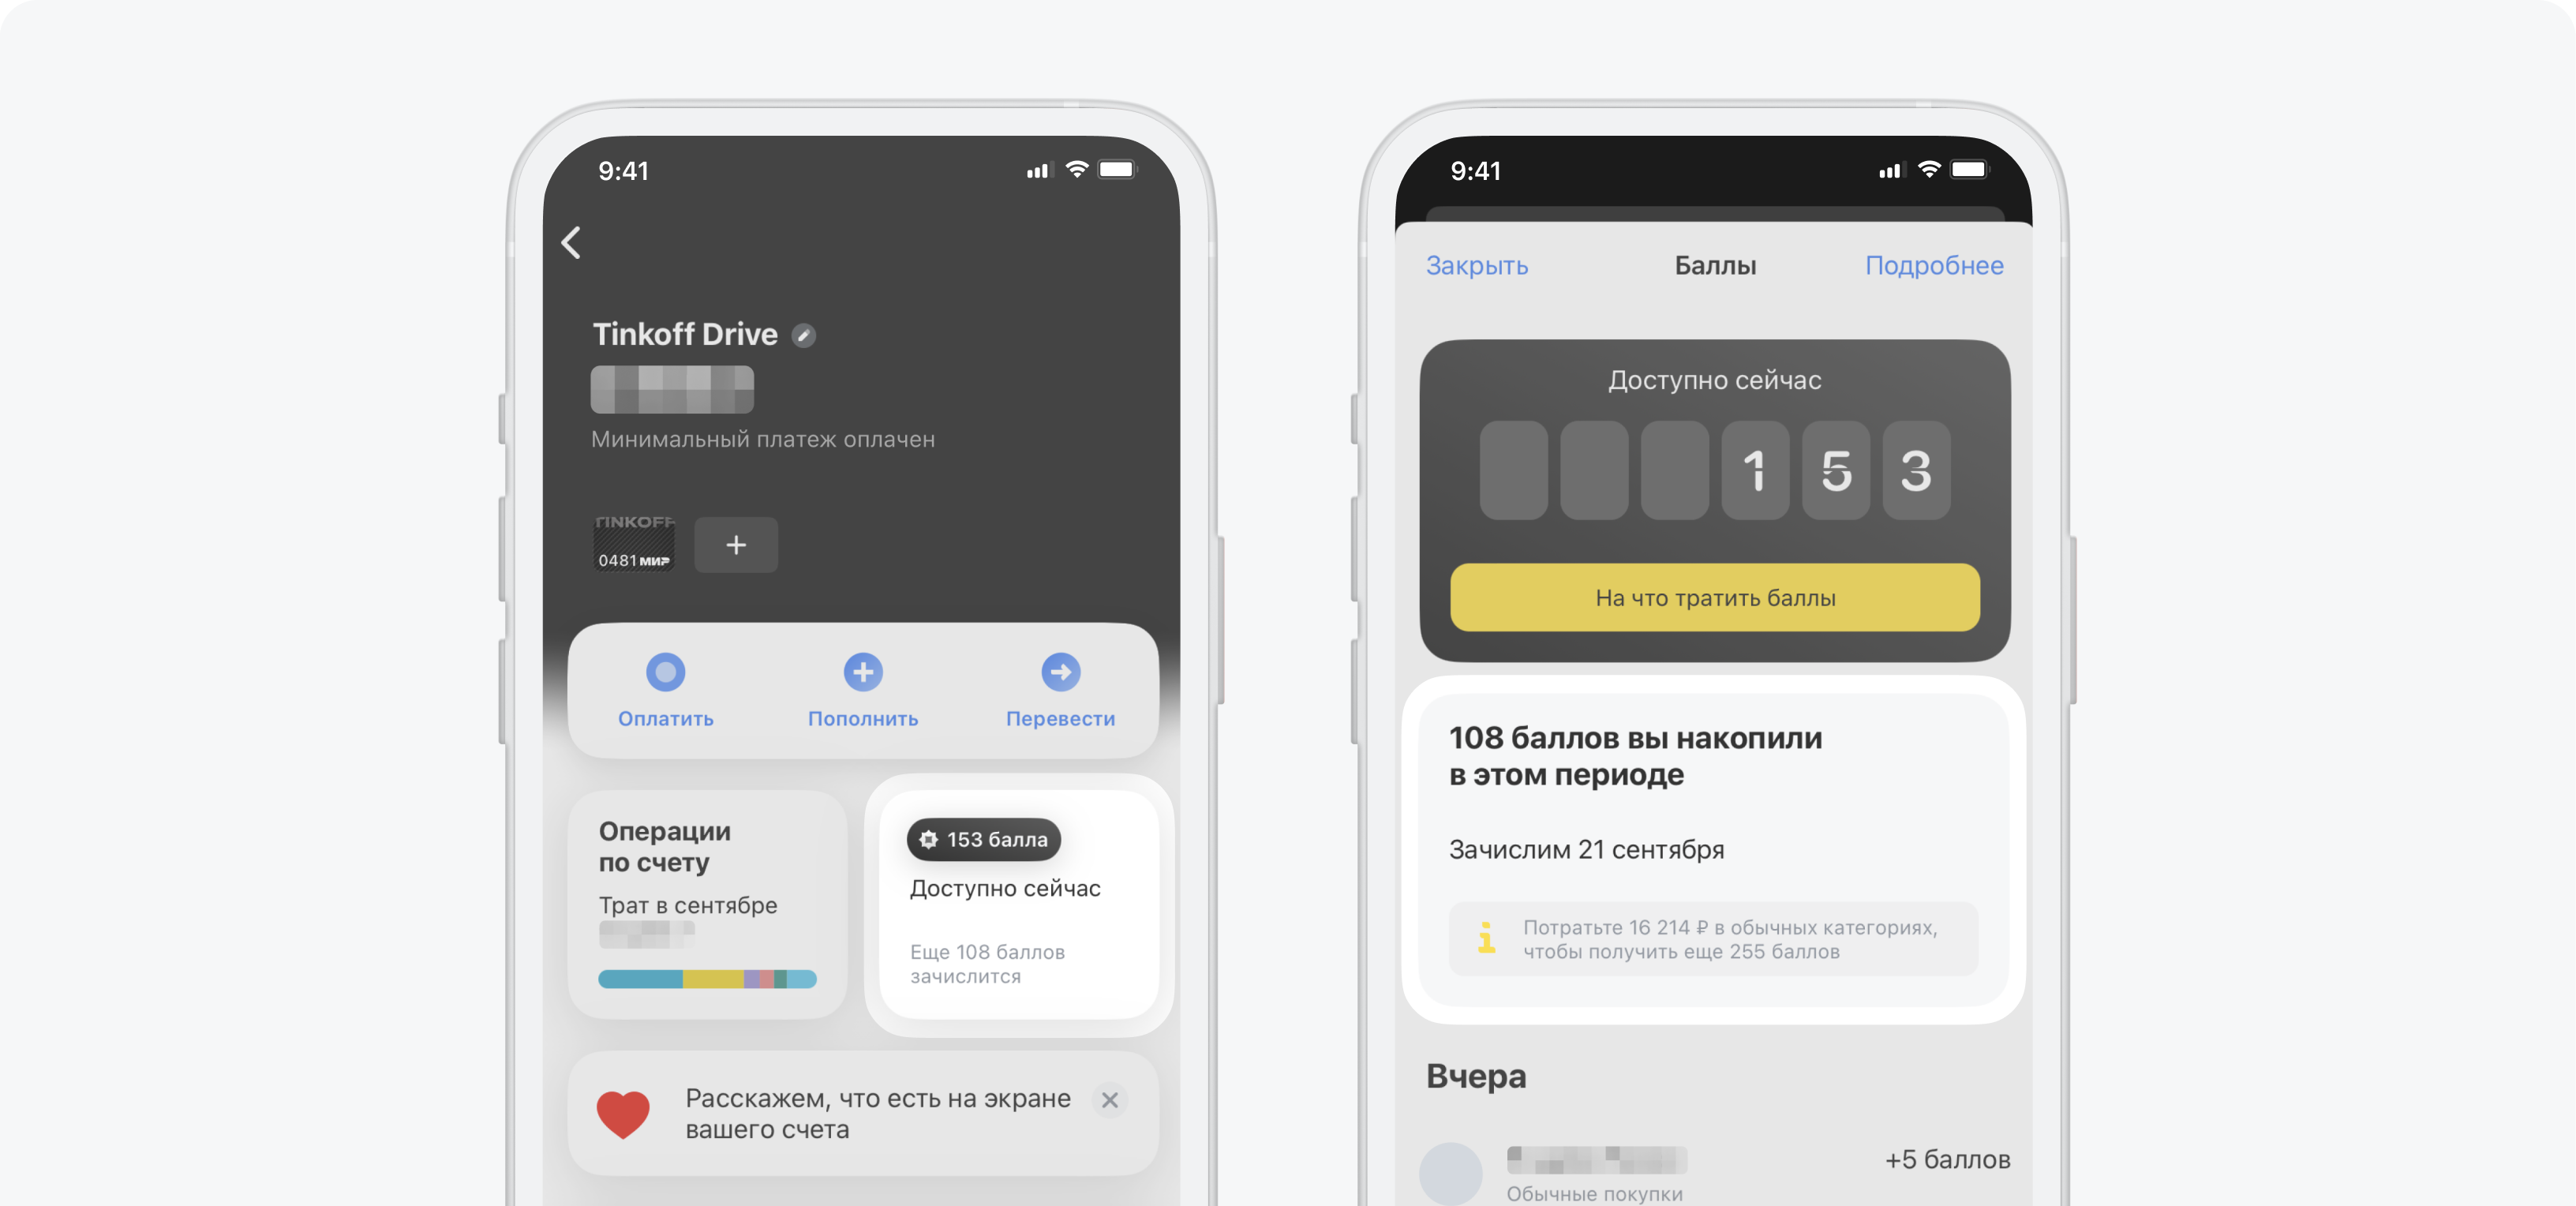The image size is (2576, 1206).
Task: Tap the Оплатить (Pay) icon
Action: [662, 669]
